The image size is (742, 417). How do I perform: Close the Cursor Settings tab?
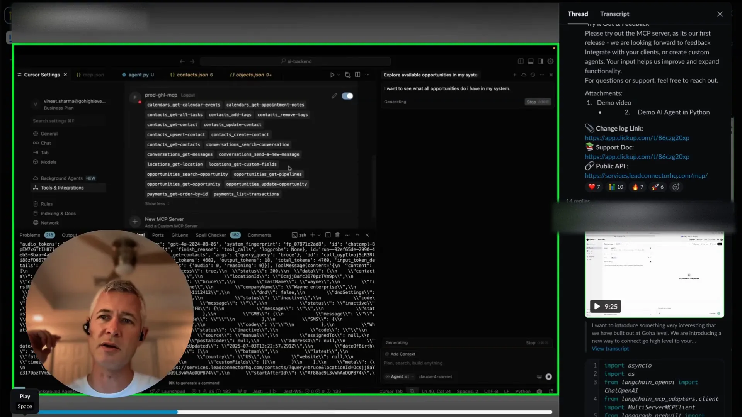65,75
